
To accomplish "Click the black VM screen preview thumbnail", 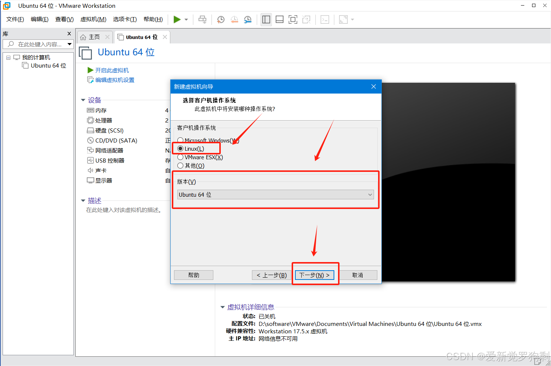I will pos(448,182).
